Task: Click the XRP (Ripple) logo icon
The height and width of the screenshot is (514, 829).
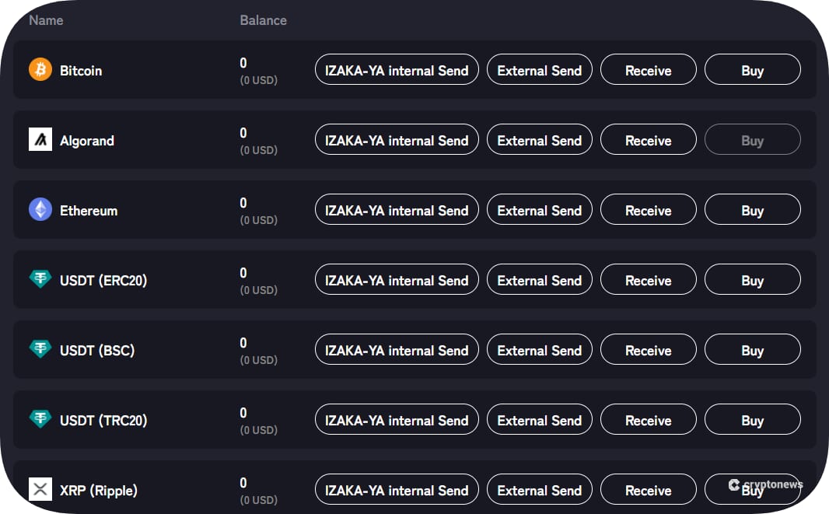Action: point(40,489)
